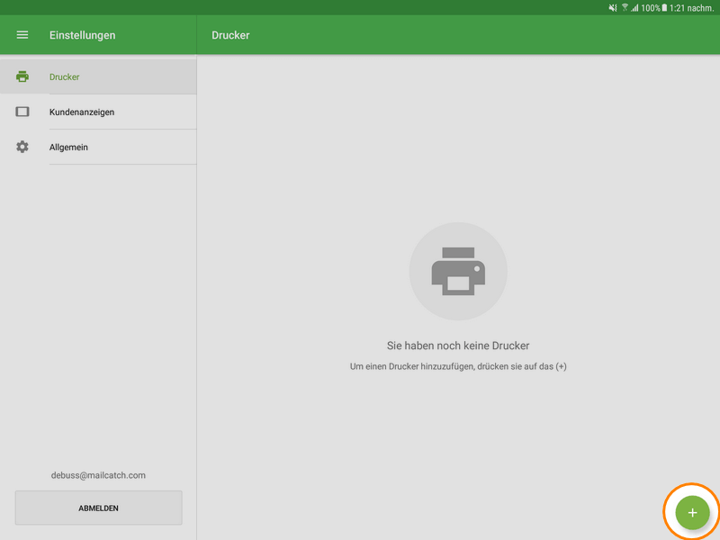Click the 'Sie haben noch keine Drucker' message

457,346
